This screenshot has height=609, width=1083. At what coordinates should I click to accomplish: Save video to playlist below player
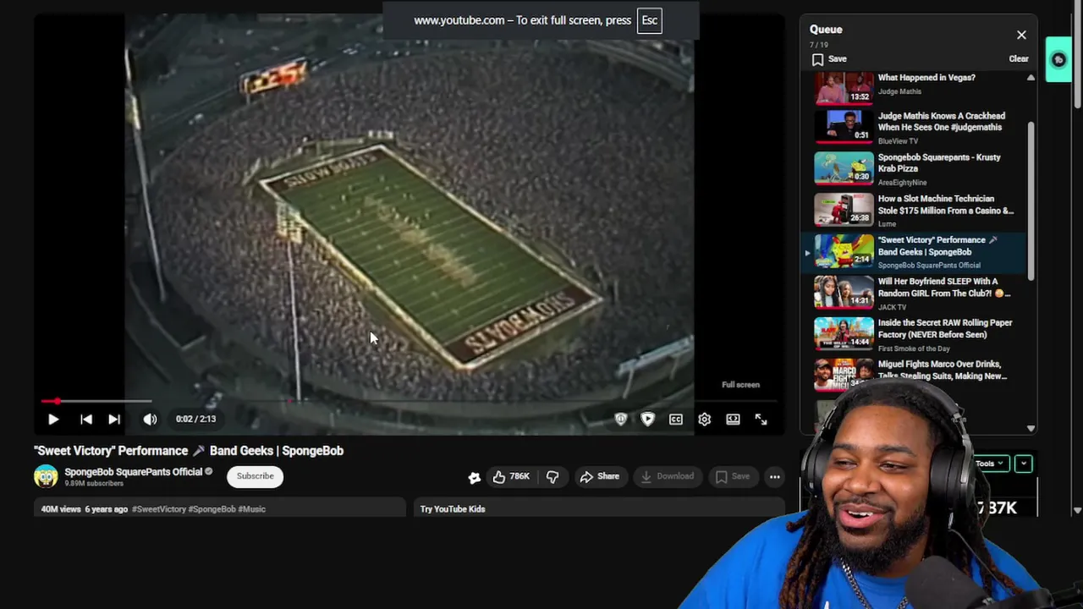tap(732, 476)
